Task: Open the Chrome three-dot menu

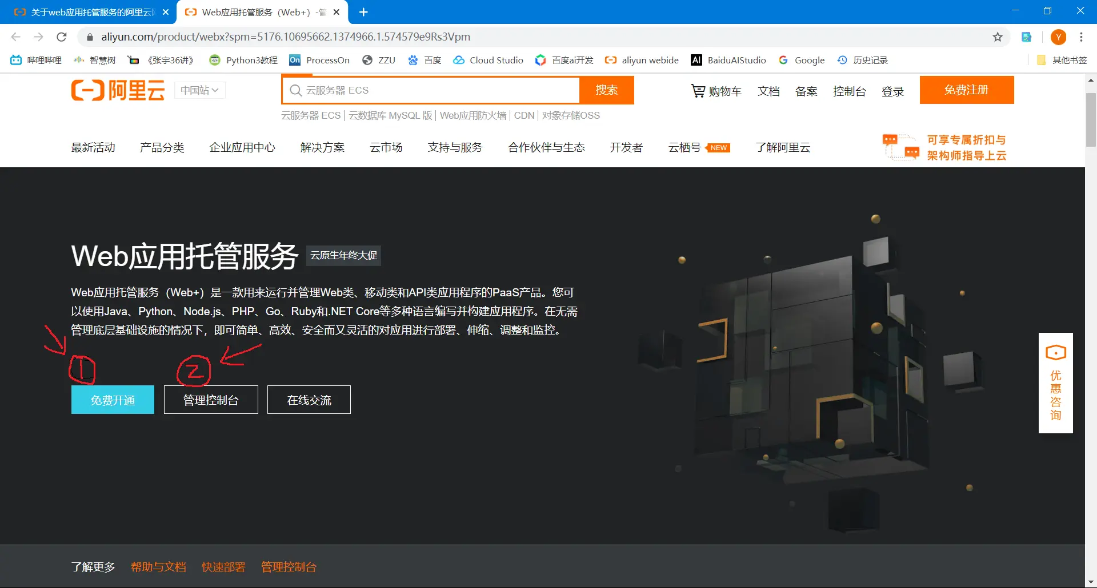Action: (1081, 37)
